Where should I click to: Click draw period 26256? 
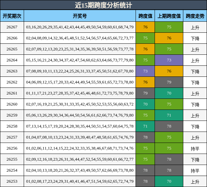pyautogui.click(x=12, y=148)
